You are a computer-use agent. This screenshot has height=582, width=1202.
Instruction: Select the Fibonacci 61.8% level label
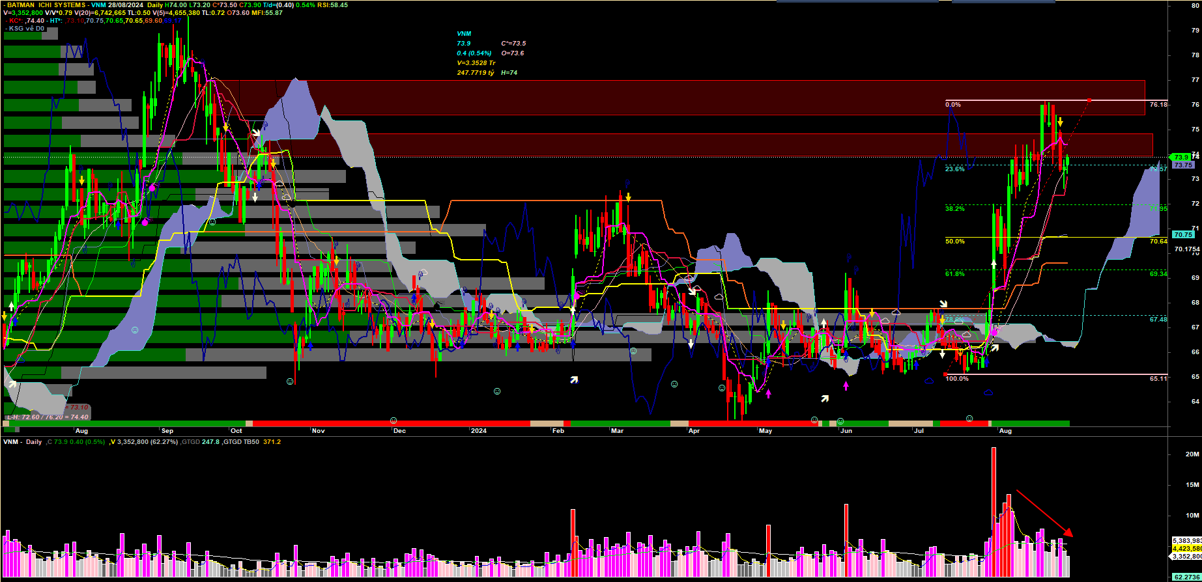955,274
